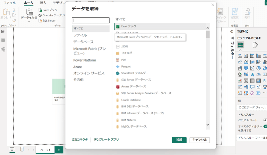Select the clustered column chart visual

pos(258,56)
